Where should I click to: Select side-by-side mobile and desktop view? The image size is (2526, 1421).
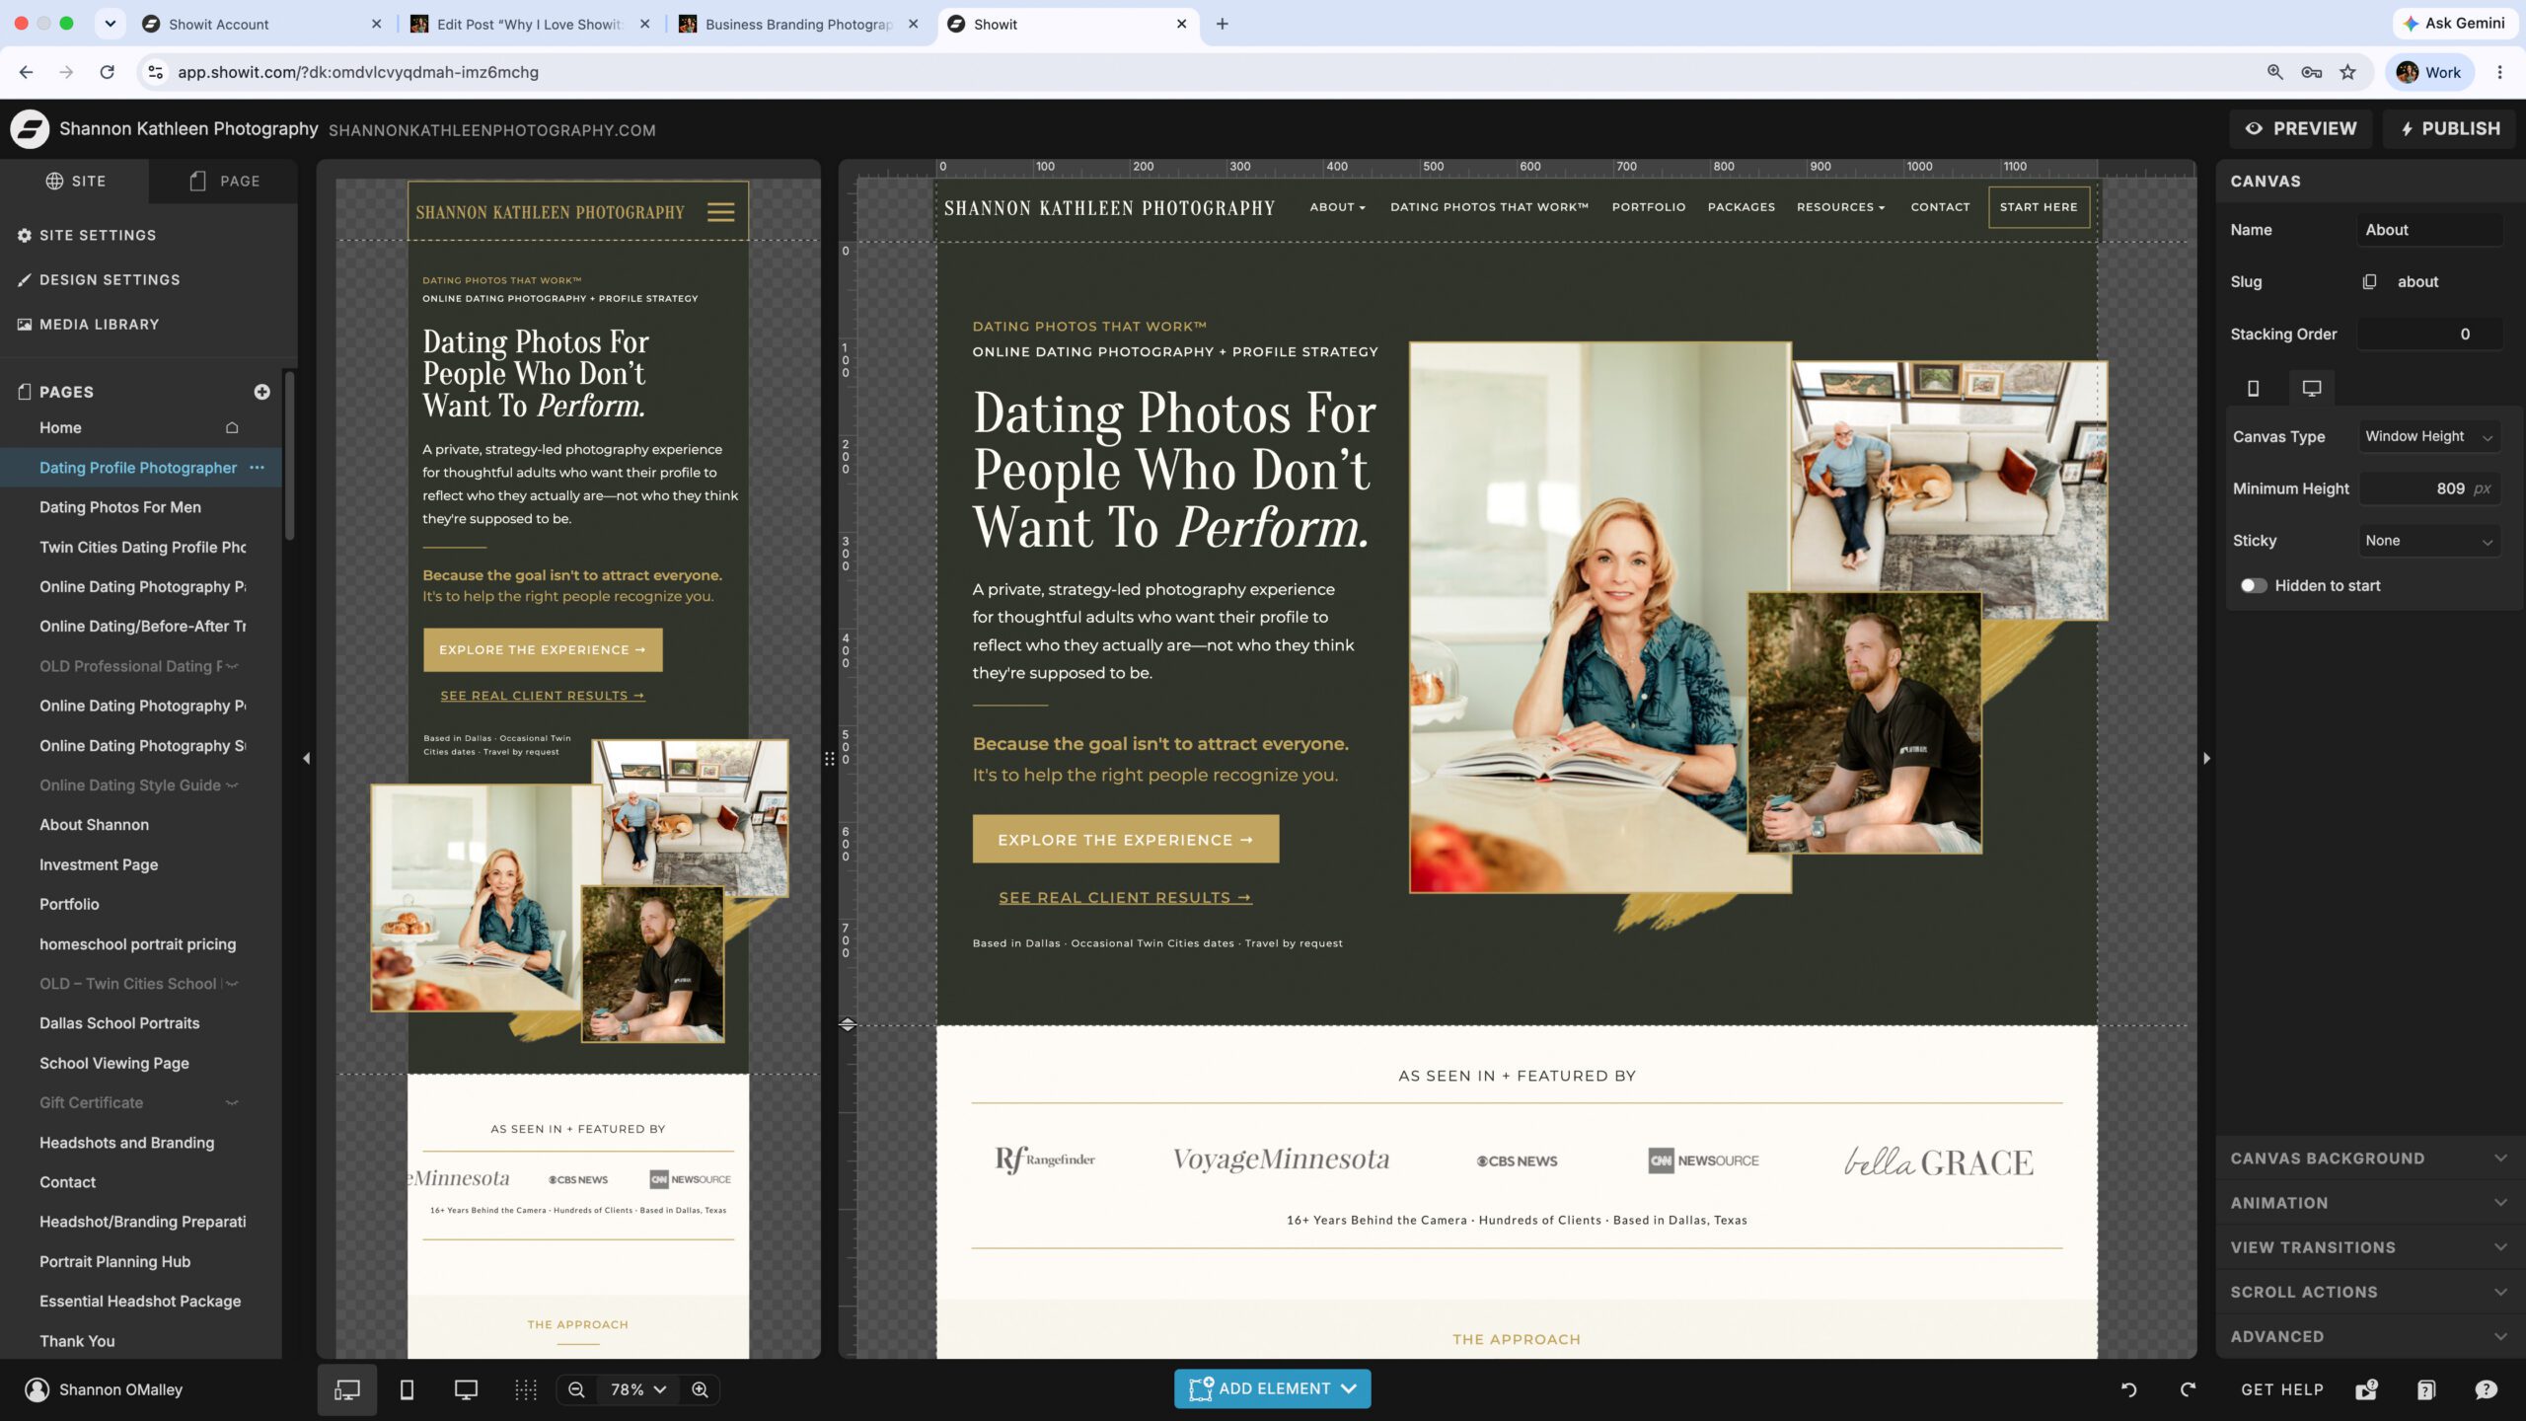click(x=347, y=1389)
